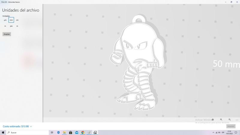Open the feather icon app on taskbar

coord(89,133)
